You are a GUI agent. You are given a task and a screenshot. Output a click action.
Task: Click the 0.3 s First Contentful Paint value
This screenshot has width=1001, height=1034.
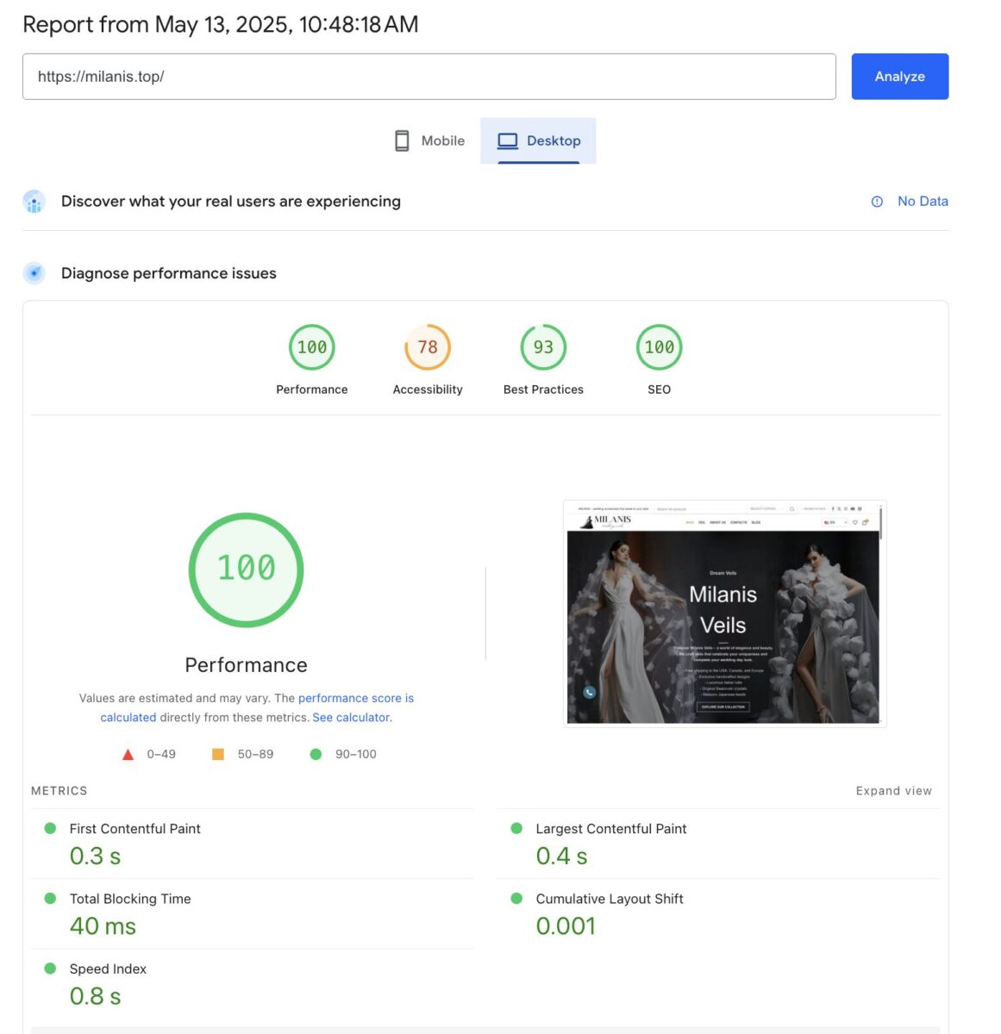coord(95,856)
